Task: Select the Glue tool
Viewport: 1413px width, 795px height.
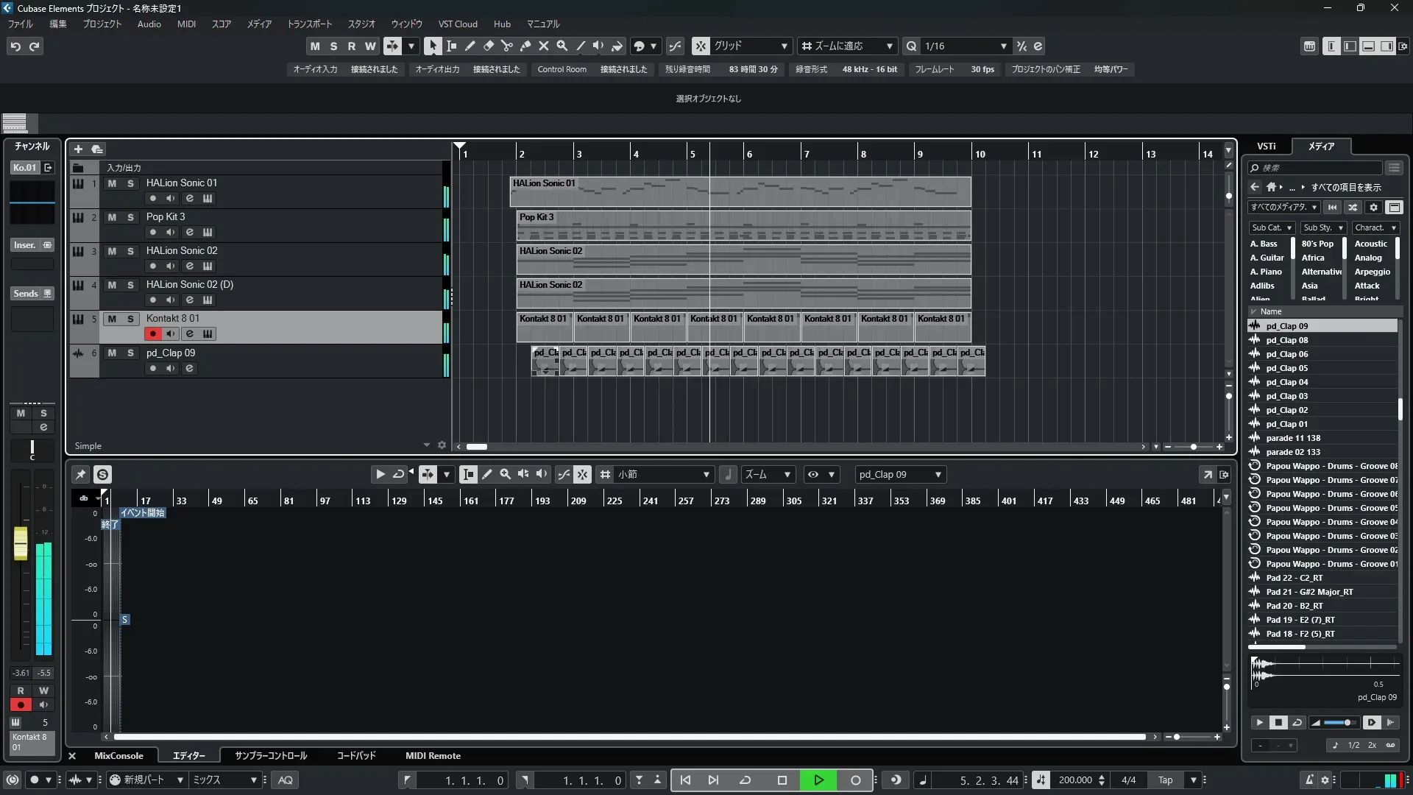Action: click(x=525, y=46)
